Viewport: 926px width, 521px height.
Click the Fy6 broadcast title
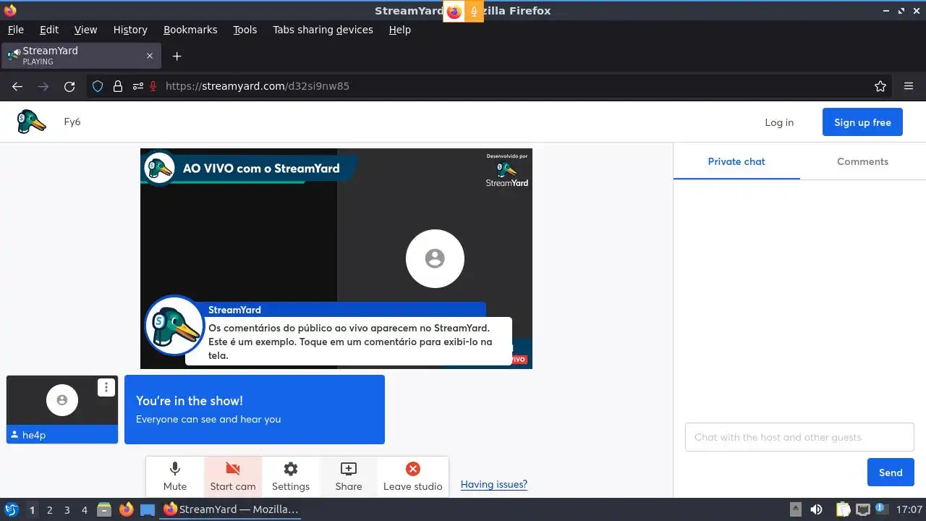pyautogui.click(x=72, y=122)
